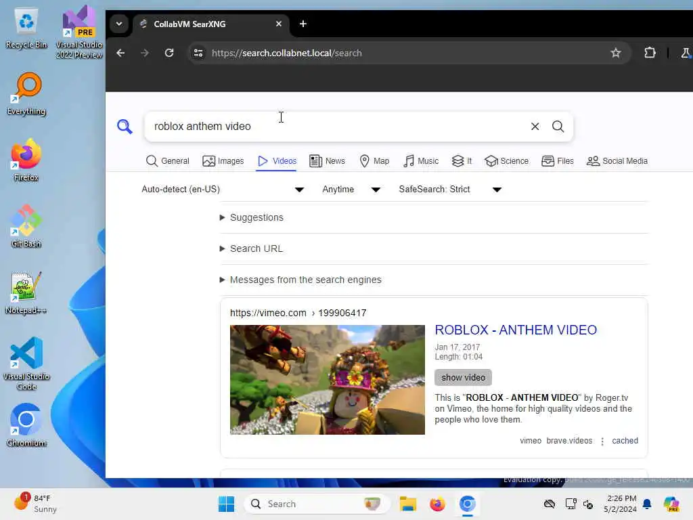The image size is (693, 520).
Task: Switch to News search category
Action: pyautogui.click(x=327, y=161)
